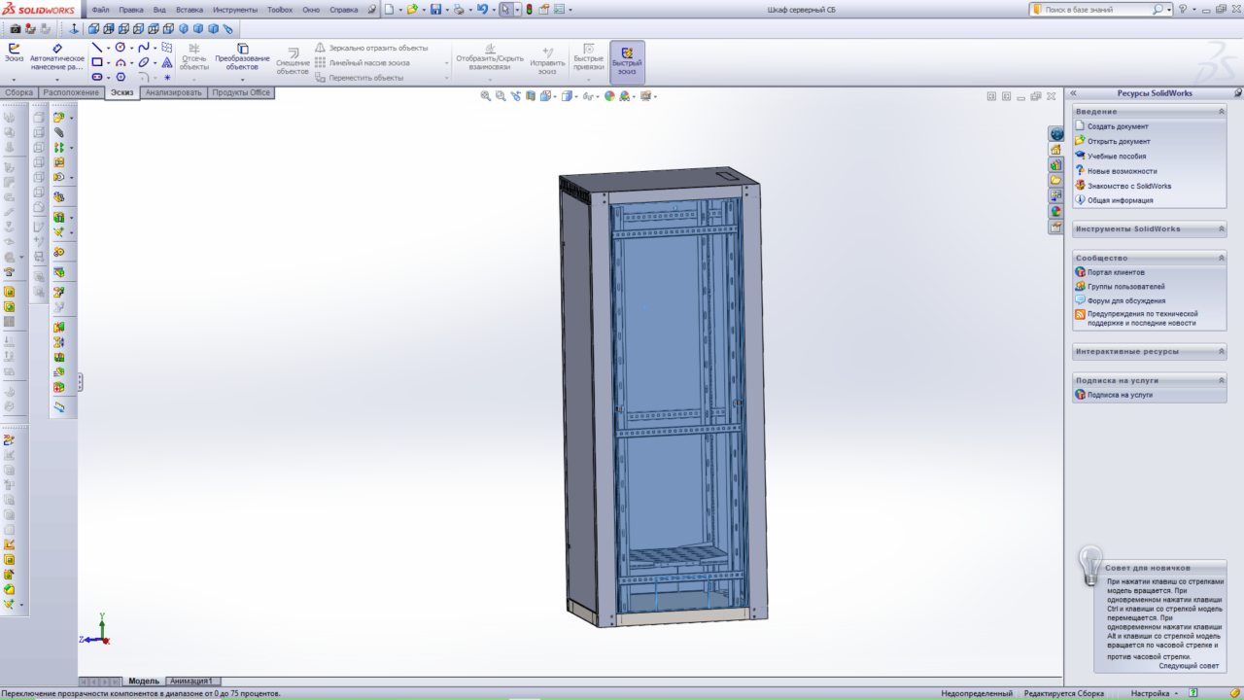Pin the Ресурсы SolidWorks task pane

[1237, 93]
